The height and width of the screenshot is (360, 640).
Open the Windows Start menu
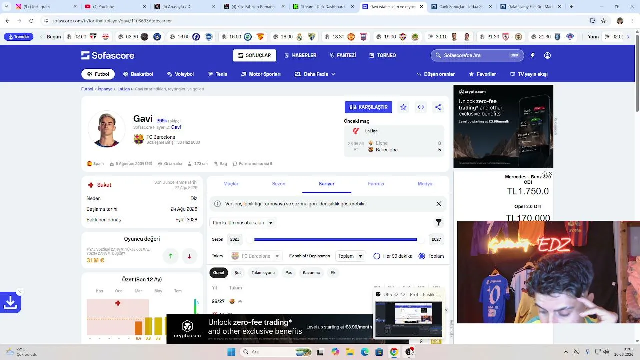[x=231, y=352]
